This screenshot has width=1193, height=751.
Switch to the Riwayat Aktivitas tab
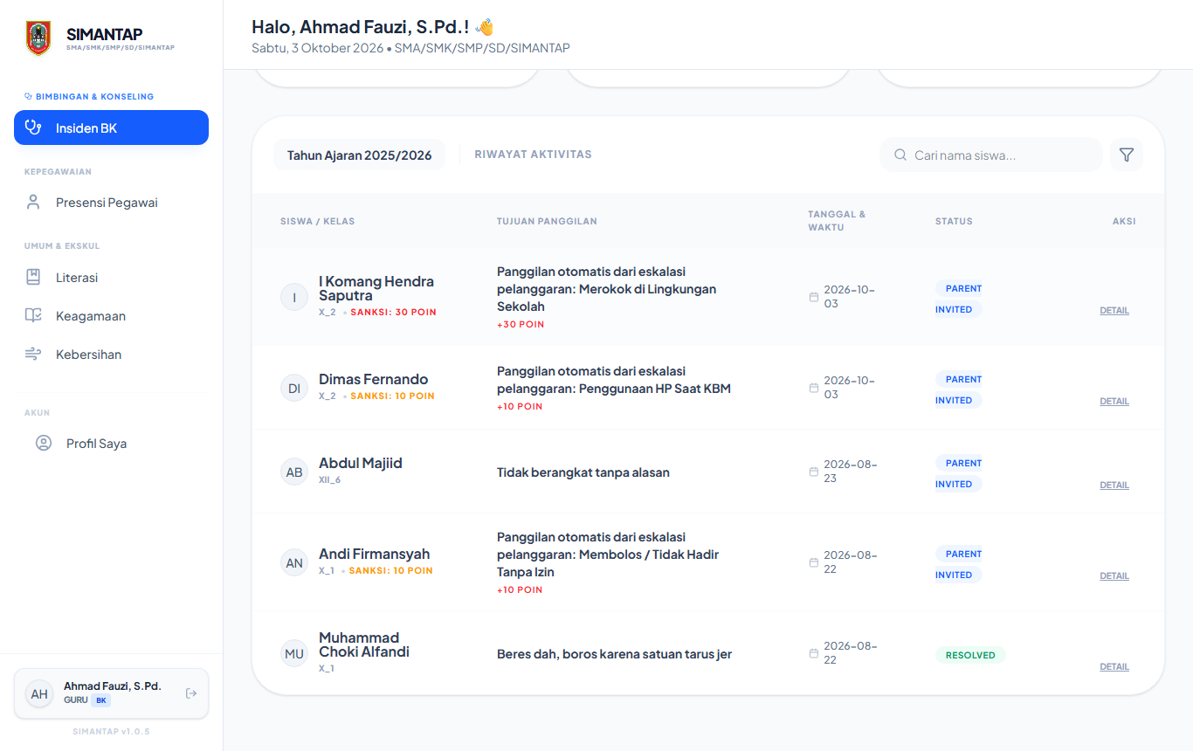tap(533, 155)
